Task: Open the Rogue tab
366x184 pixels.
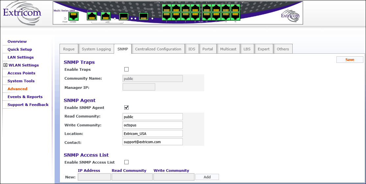Action: pos(69,49)
